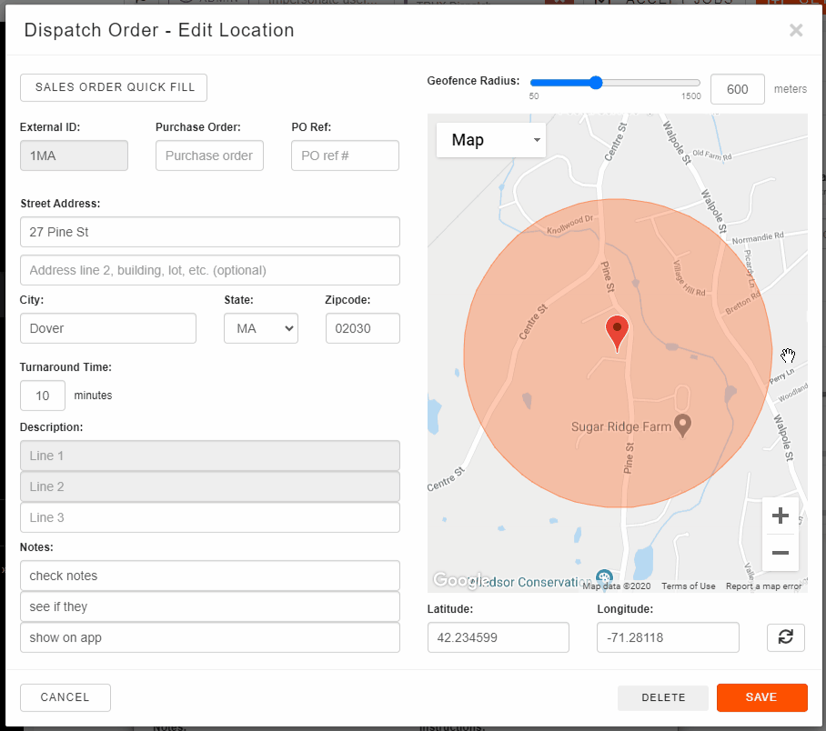Edit the 'show on app' notes field

click(209, 637)
